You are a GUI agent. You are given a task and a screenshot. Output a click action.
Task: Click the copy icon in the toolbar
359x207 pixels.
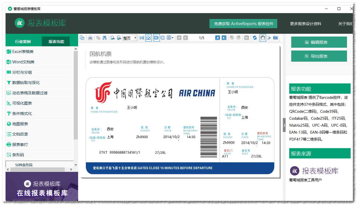98,38
